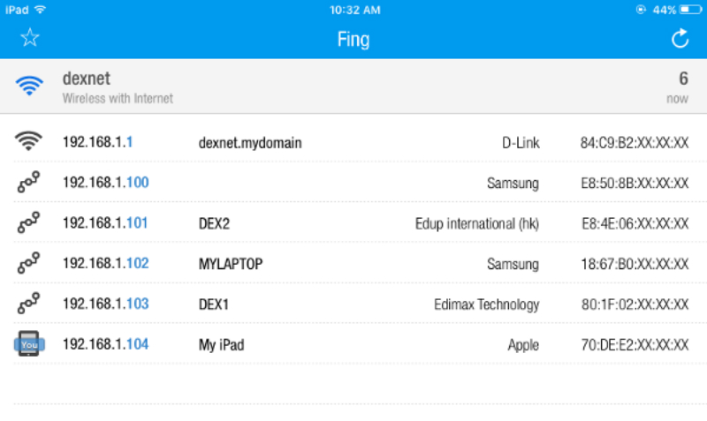Tap the battery icon in status bar
The height and width of the screenshot is (421, 707).
coord(690,10)
